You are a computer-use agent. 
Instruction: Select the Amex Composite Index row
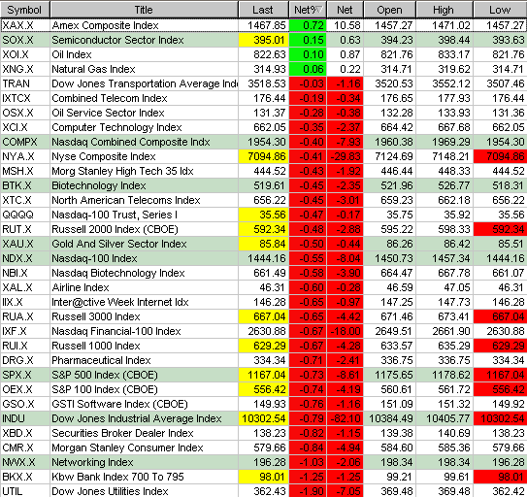point(264,25)
